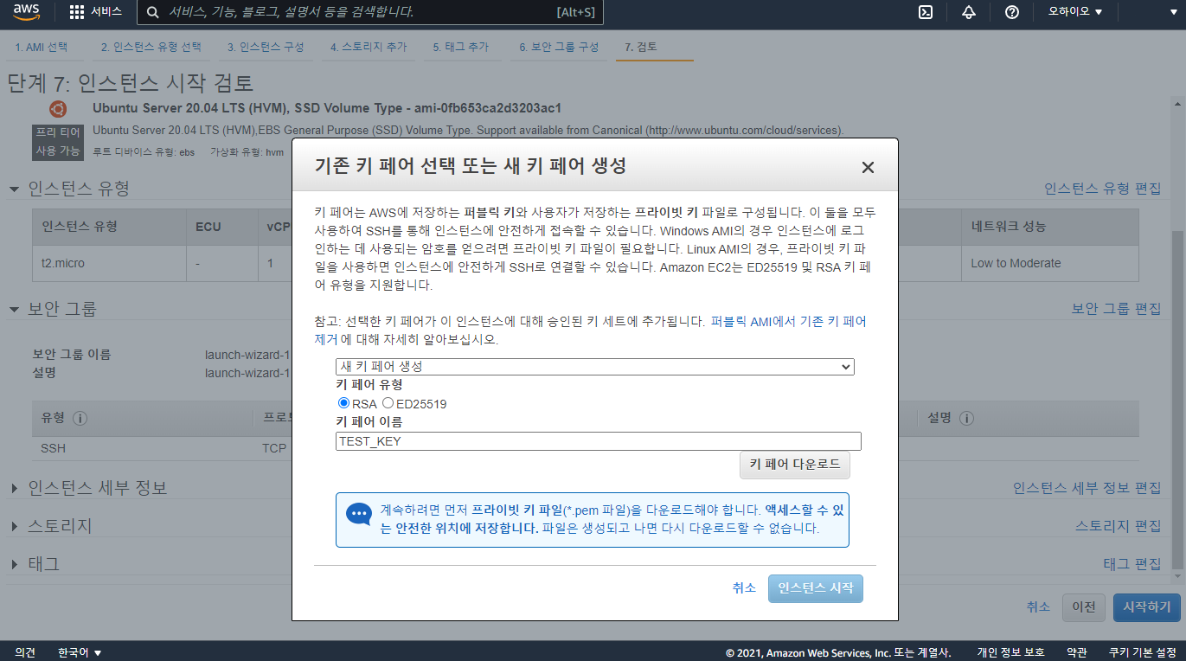Click the 이전 button
1186x661 pixels.
click(1084, 607)
